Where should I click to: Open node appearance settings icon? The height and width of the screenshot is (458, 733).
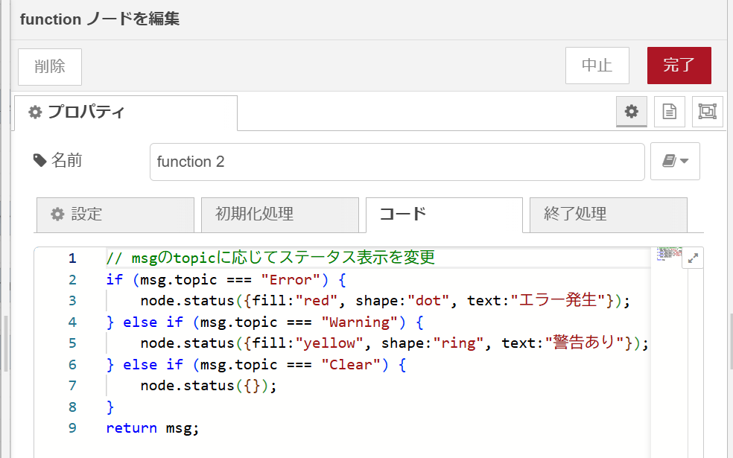tap(707, 111)
